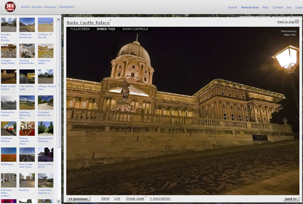The width and height of the screenshot is (303, 204).
Task: Click EMBED THIS button
Action: (106, 29)
